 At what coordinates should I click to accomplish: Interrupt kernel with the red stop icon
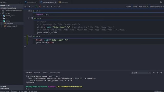click(x=40, y=6)
